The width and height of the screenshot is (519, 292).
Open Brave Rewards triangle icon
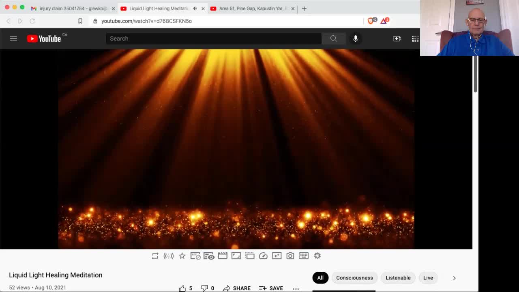coord(384,21)
